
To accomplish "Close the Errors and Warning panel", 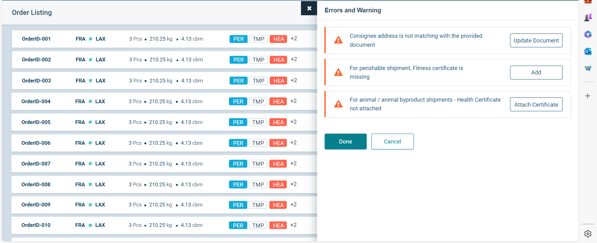I will click(309, 8).
